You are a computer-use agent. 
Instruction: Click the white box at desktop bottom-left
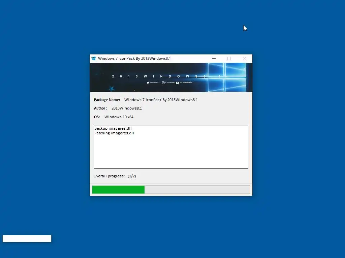(x=27, y=239)
